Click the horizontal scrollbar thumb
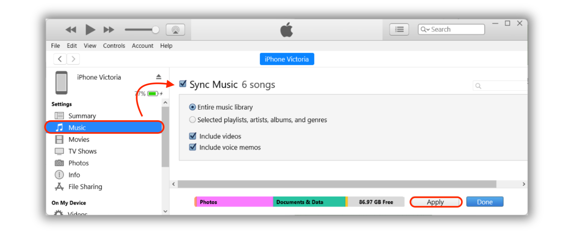 point(337,184)
